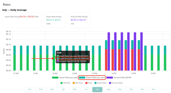171x93 pixels.
Task: Click the '$0.03 to $0.03' export range value
Action: (53, 20)
